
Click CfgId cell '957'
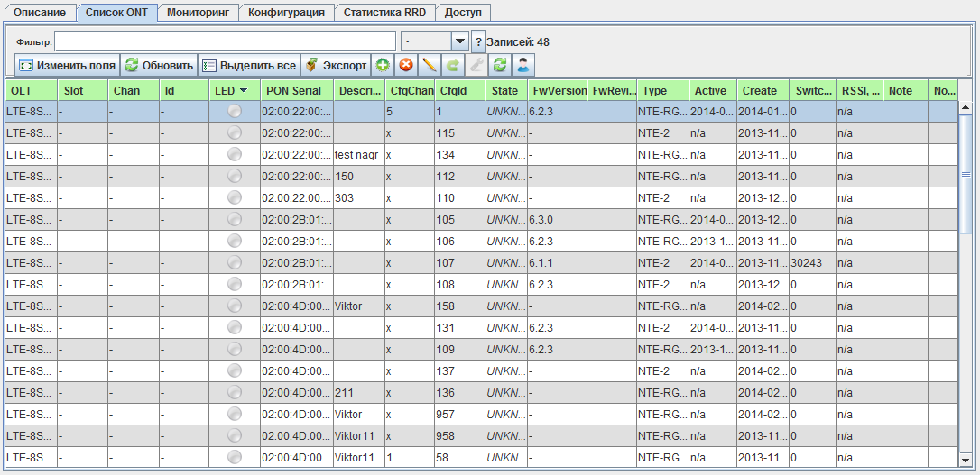pyautogui.click(x=460, y=414)
